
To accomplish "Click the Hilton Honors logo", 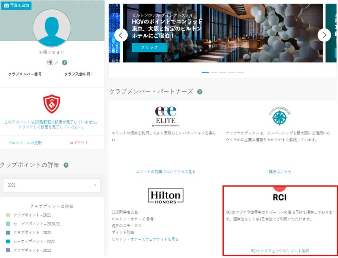I will point(166,196).
